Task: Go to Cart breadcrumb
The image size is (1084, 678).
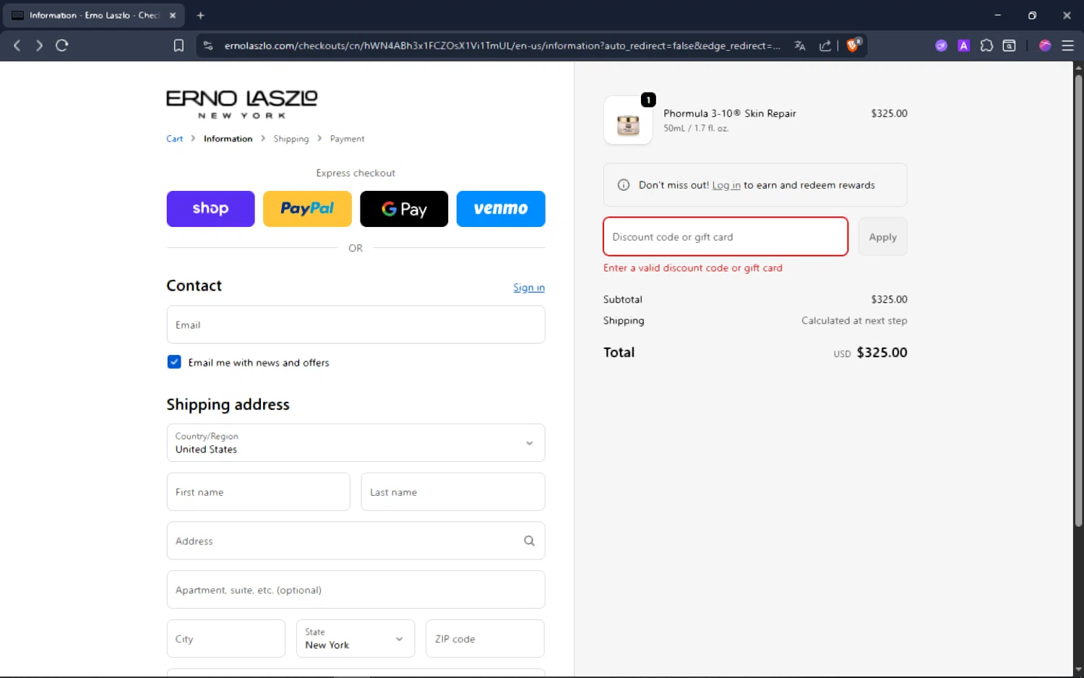Action: coord(175,139)
